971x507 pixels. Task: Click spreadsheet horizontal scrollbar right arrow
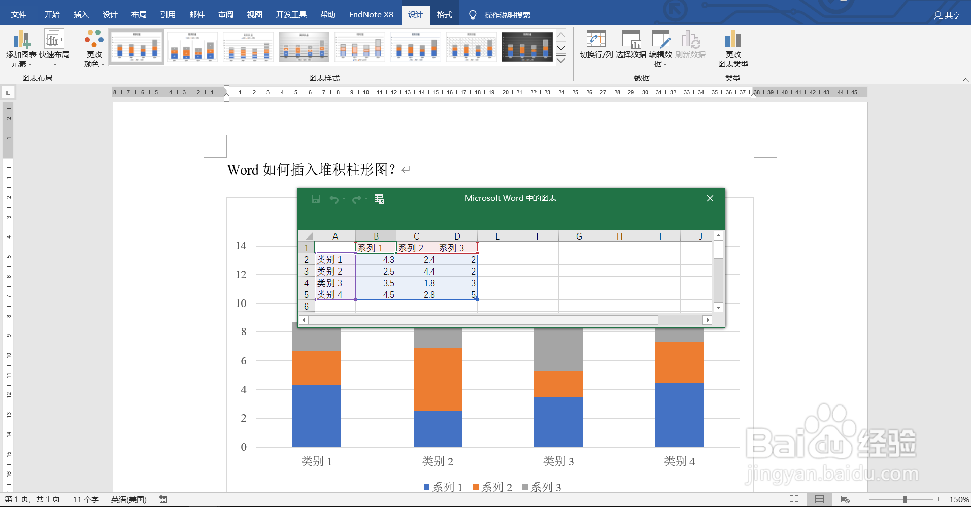coord(707,320)
